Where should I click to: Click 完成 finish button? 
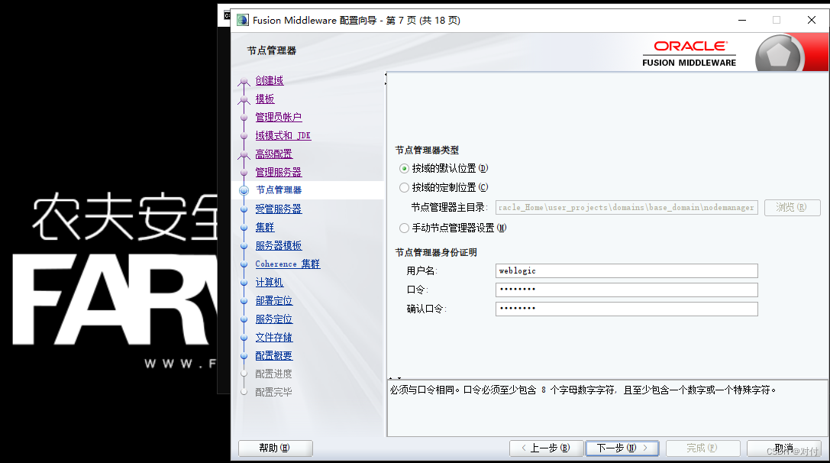703,448
